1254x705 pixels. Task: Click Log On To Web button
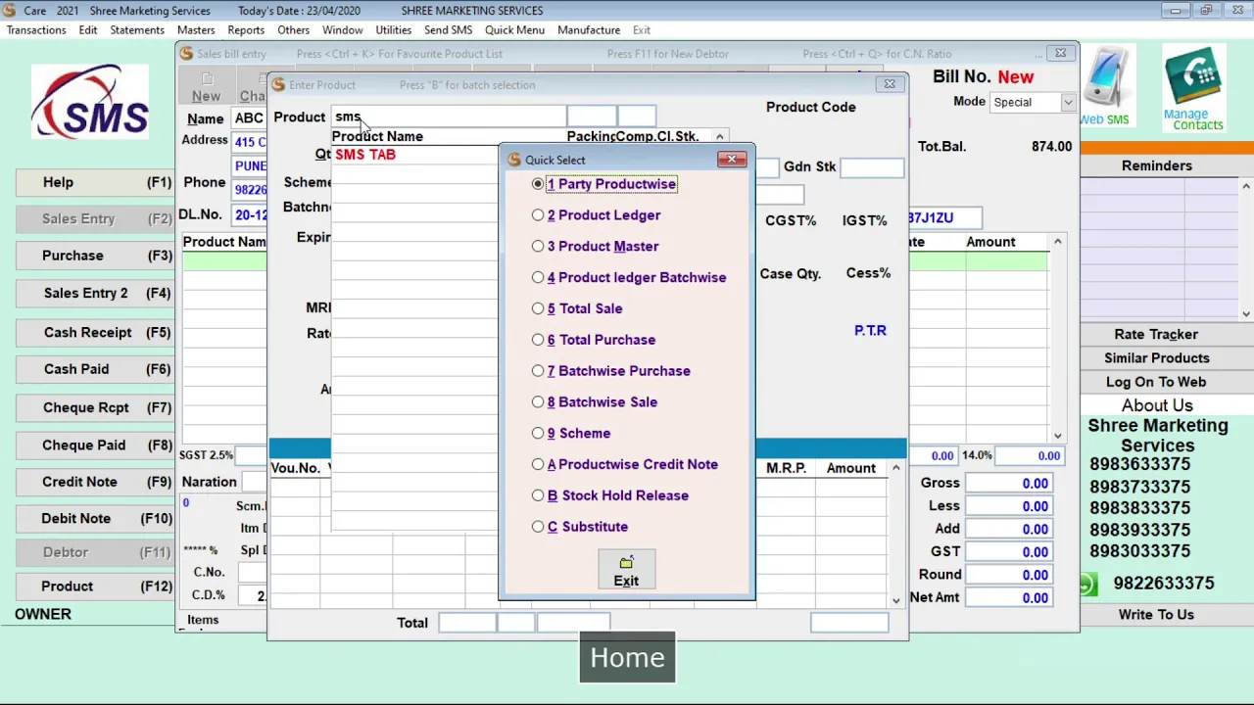point(1156,382)
